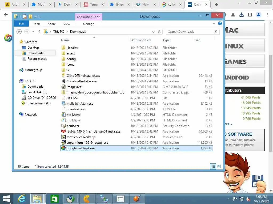This screenshot has width=273, height=204.
Task: Go back with Explorer's back arrow
Action: coord(19,32)
